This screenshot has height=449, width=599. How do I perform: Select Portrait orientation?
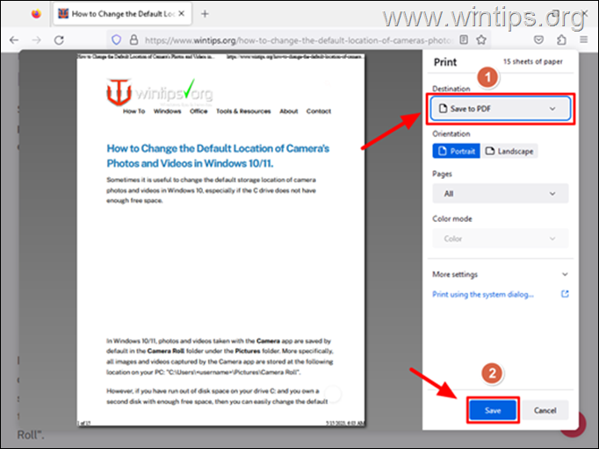coord(456,151)
